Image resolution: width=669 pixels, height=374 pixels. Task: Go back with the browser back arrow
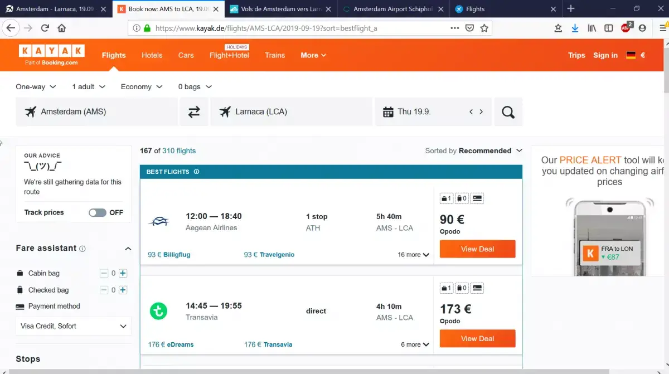point(11,28)
